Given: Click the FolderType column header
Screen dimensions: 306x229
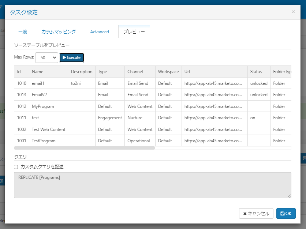Looking at the screenshot, I should point(281,72).
